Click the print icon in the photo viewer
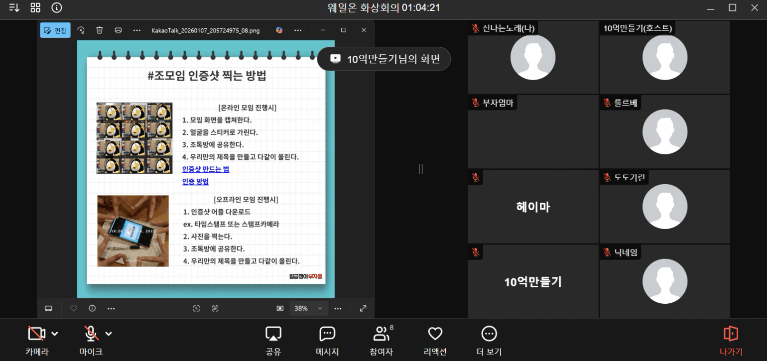Viewport: 767px width, 361px height. tap(118, 30)
